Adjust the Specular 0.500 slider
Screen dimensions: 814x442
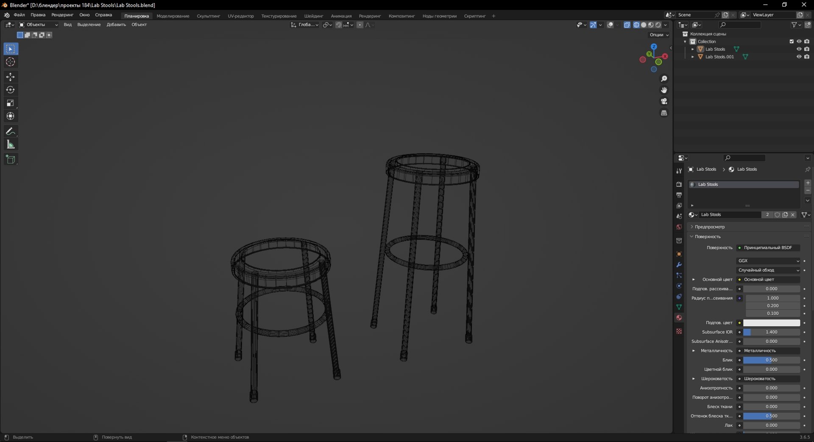click(771, 360)
